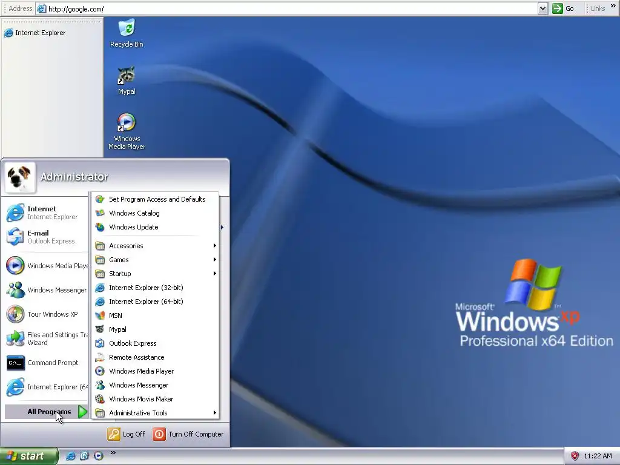The height and width of the screenshot is (465, 620).
Task: Start Remote Assistance
Action: click(x=156, y=357)
